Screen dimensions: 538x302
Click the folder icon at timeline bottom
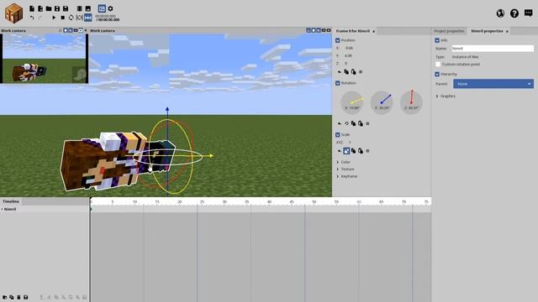(x=5, y=297)
